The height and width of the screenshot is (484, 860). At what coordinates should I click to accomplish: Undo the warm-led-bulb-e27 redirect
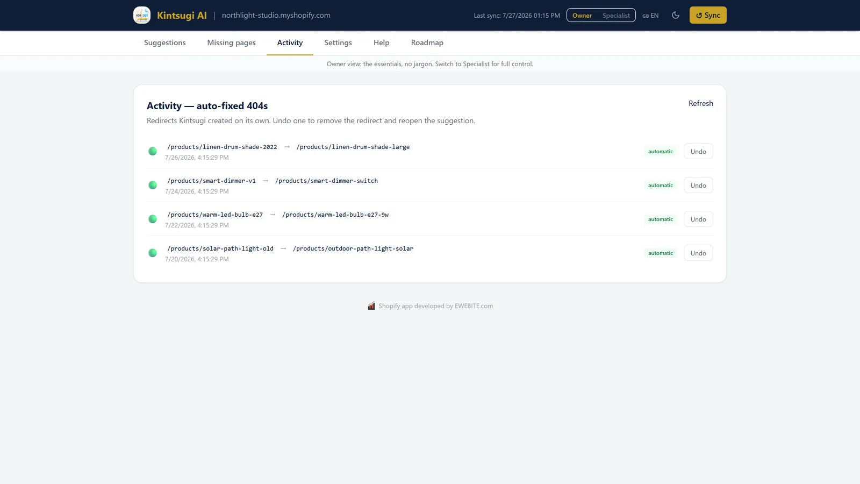(x=698, y=219)
